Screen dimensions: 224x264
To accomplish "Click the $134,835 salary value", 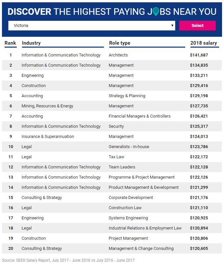I will [x=199, y=65].
